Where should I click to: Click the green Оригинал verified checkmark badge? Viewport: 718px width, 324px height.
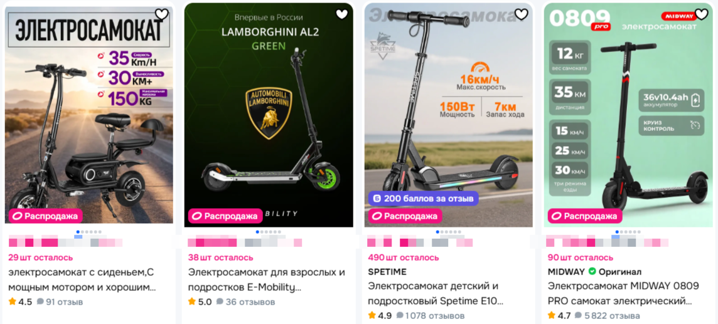[592, 271]
